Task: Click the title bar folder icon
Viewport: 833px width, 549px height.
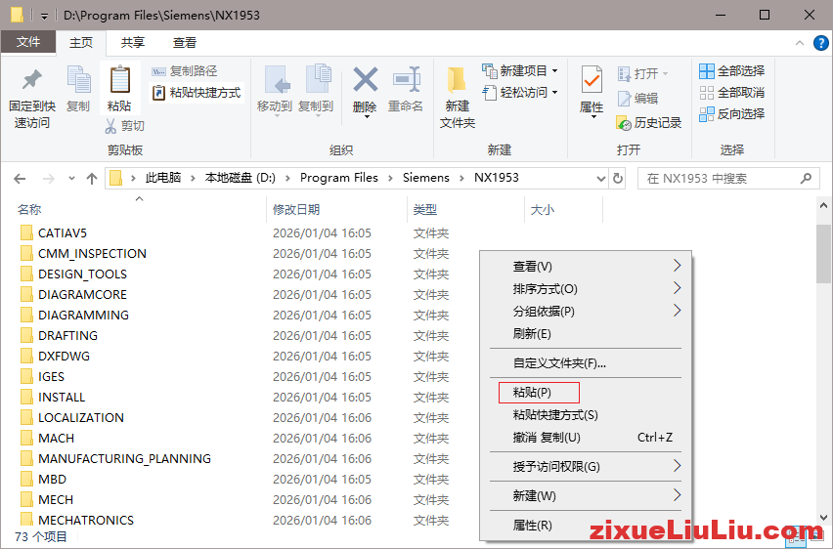Action: coord(17,15)
